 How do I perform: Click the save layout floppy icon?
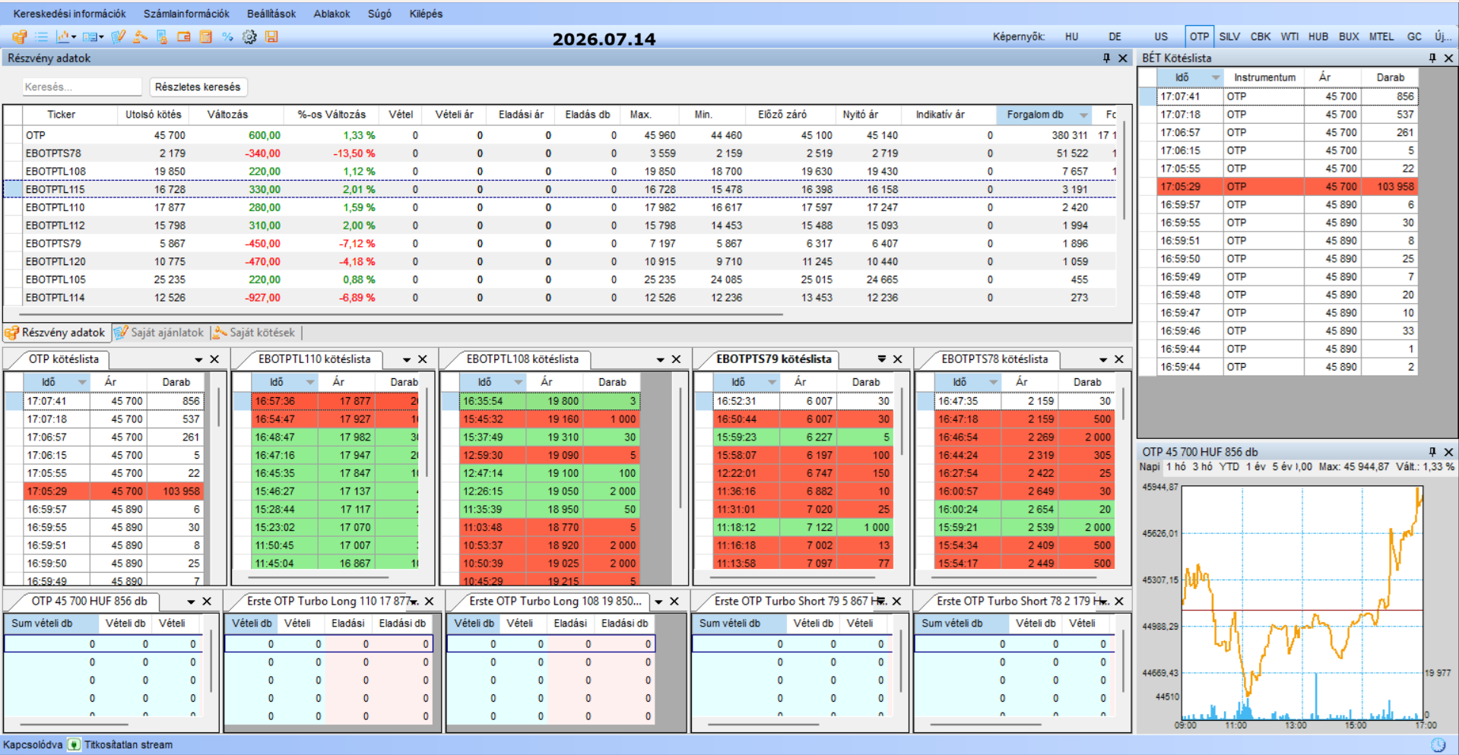(x=271, y=36)
